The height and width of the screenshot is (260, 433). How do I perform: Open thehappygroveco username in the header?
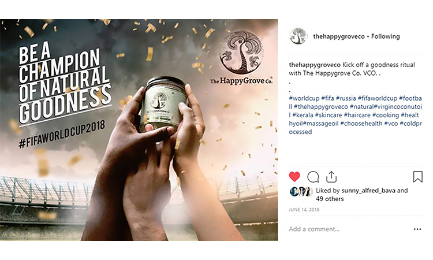click(x=339, y=36)
